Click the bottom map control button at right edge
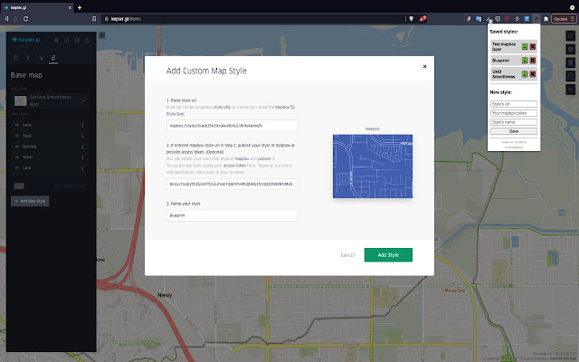The image size is (579, 362). pos(571,89)
